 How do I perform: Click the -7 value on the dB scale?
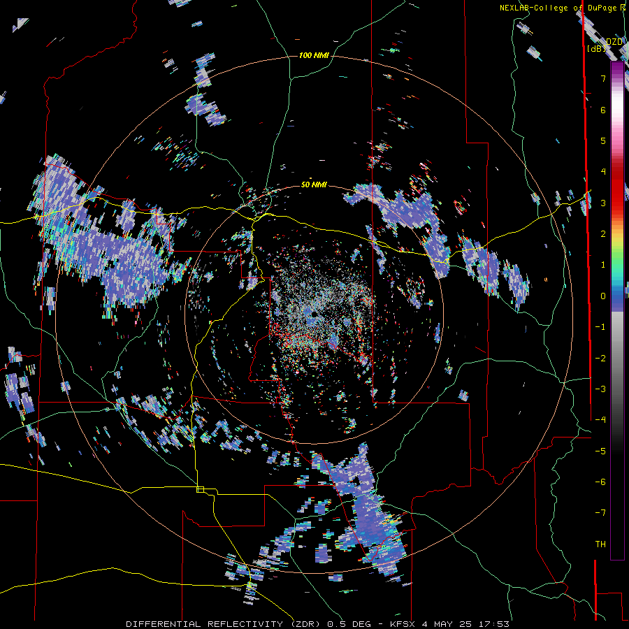tap(600, 513)
